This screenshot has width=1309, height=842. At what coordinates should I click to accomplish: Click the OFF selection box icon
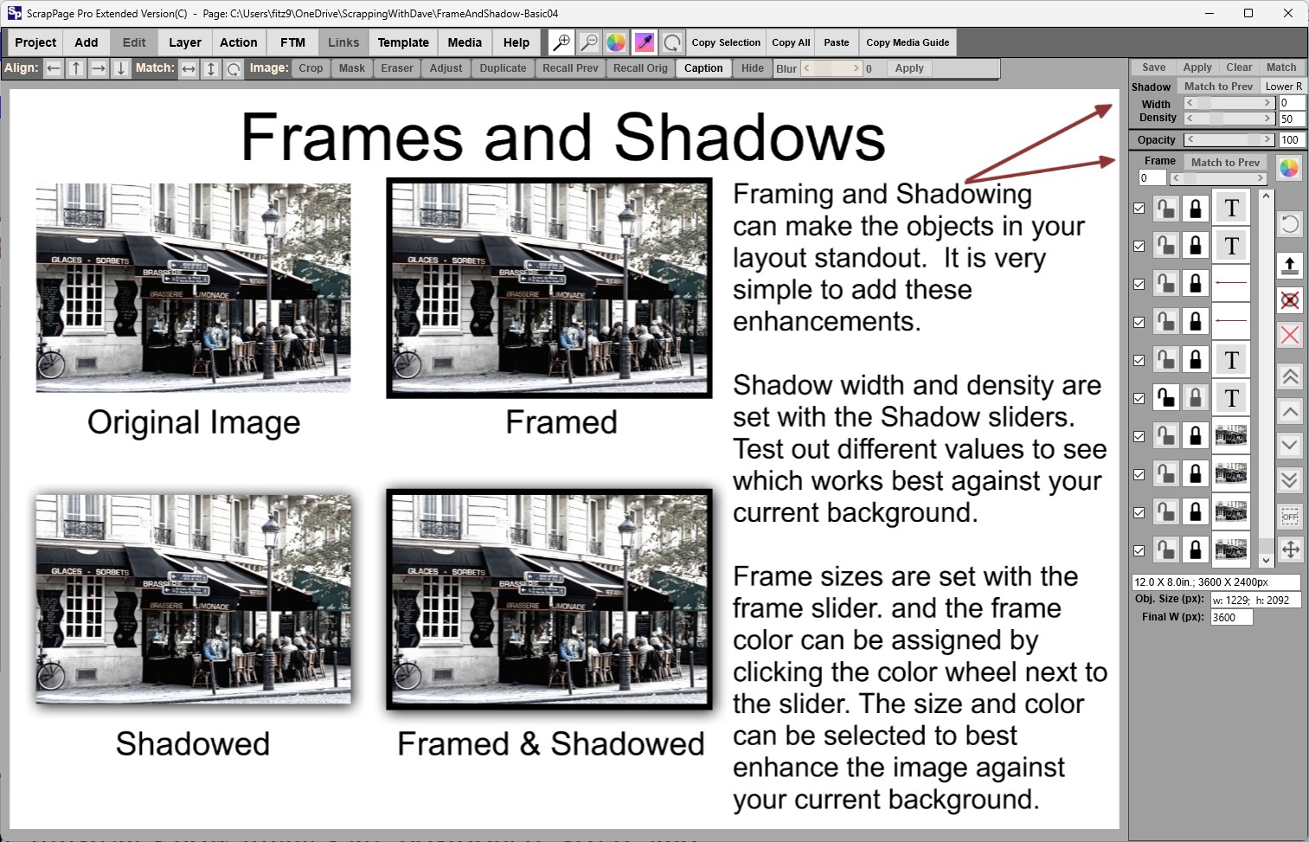coord(1289,517)
